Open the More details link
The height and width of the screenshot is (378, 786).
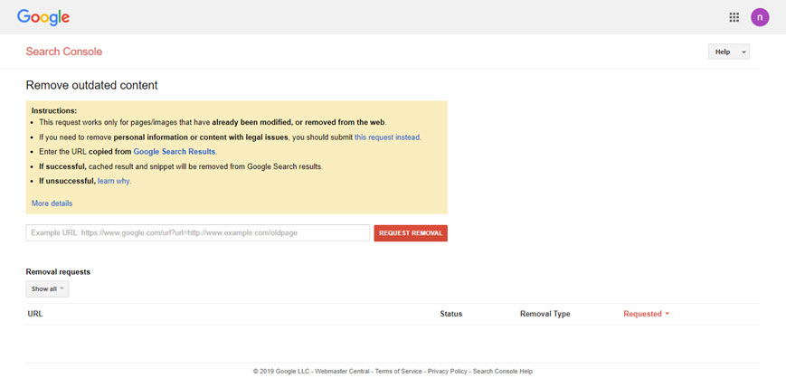pos(52,203)
